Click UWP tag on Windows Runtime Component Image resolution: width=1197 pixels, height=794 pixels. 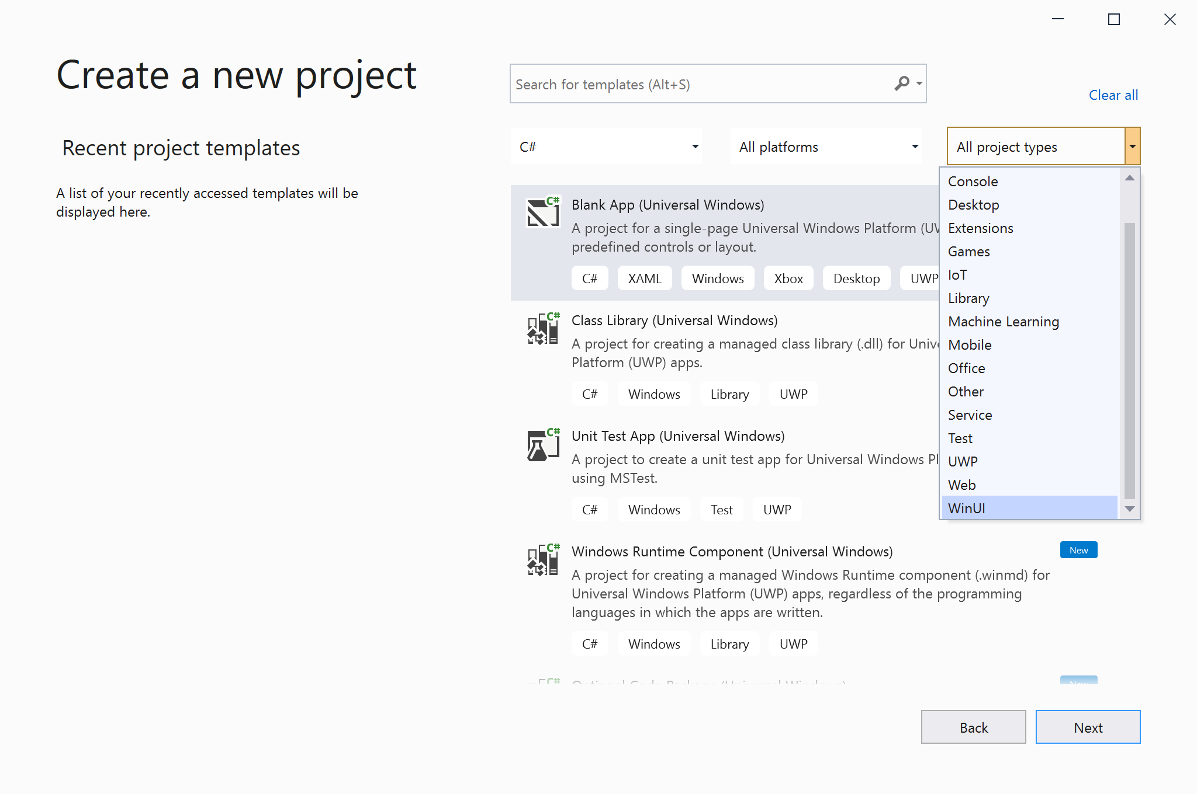click(793, 644)
